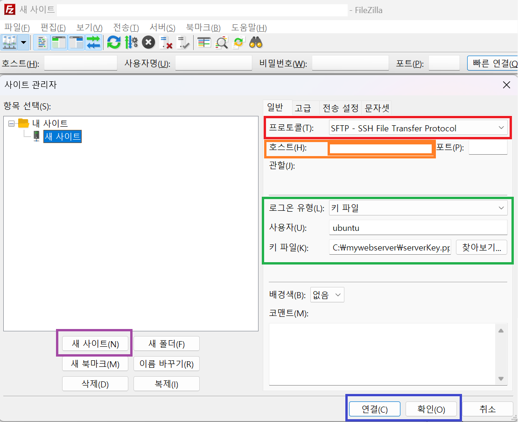The image size is (518, 422).
Task: Click the 빠른 연결 button
Action: (x=492, y=63)
